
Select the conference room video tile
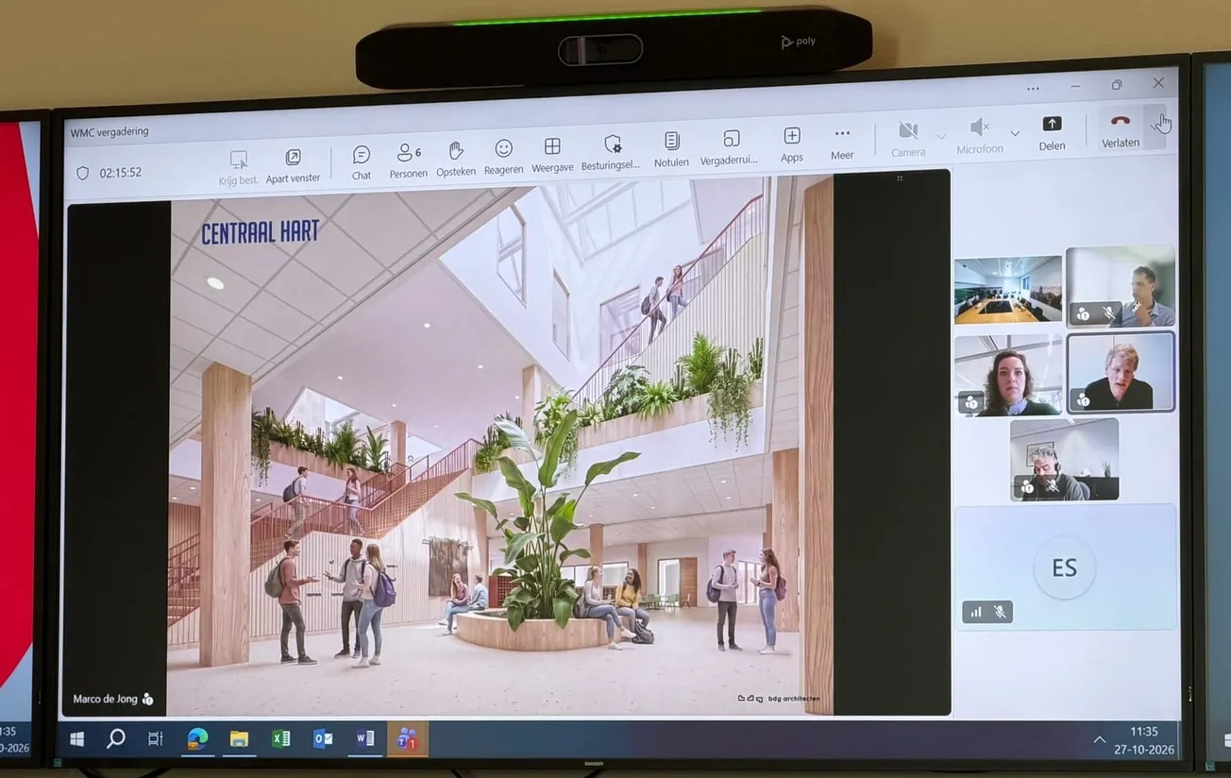pyautogui.click(x=1007, y=290)
